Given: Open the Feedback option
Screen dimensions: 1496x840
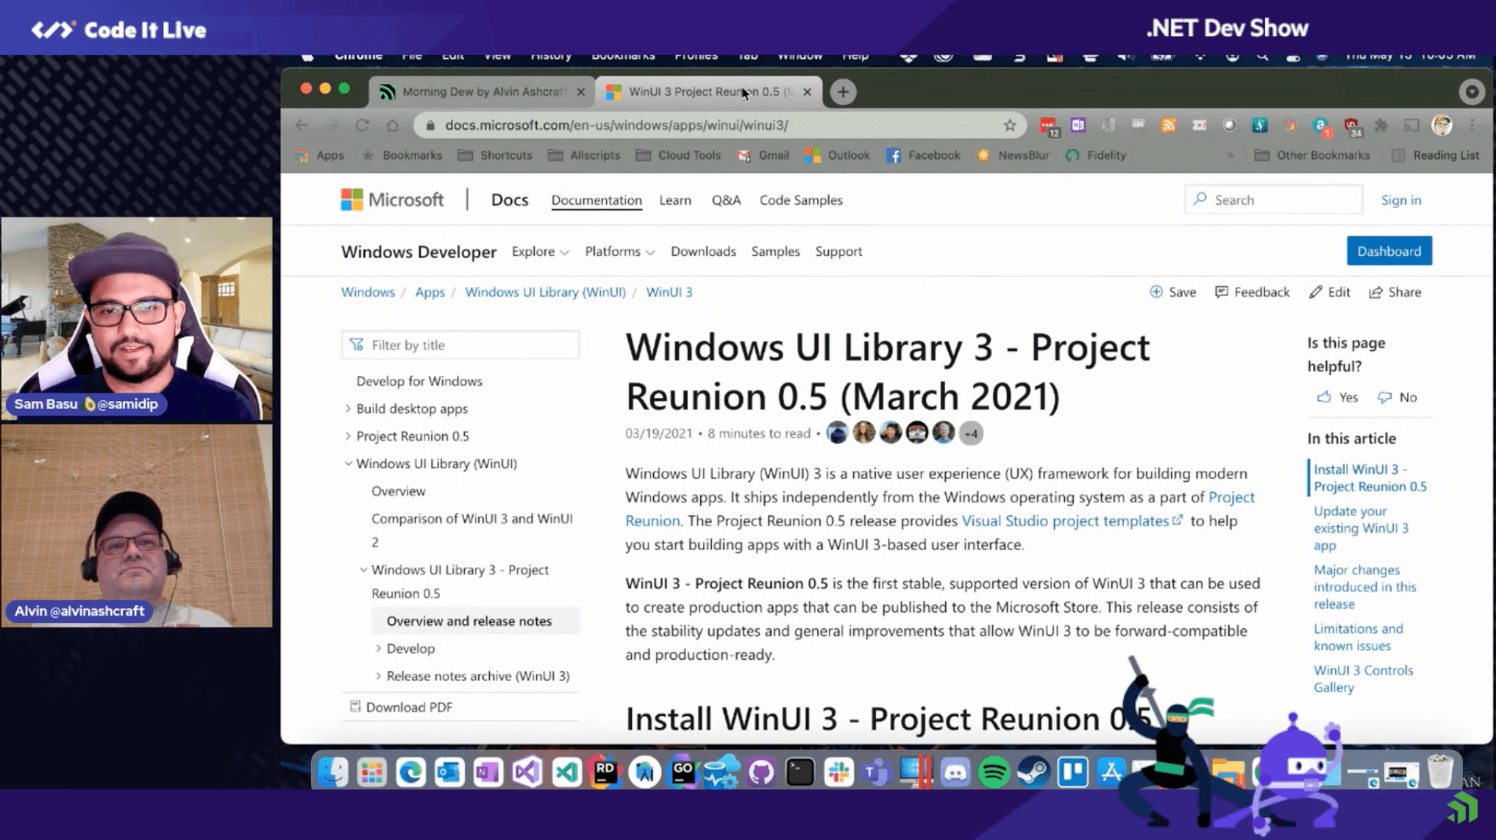Looking at the screenshot, I should coord(1253,292).
